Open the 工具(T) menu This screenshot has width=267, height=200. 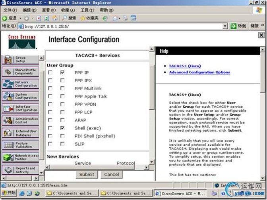pyautogui.click(x=85, y=10)
